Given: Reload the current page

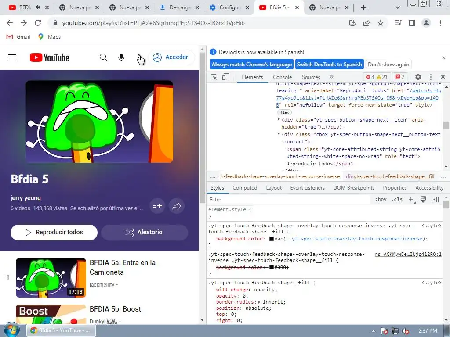Looking at the screenshot, I should (38, 23).
